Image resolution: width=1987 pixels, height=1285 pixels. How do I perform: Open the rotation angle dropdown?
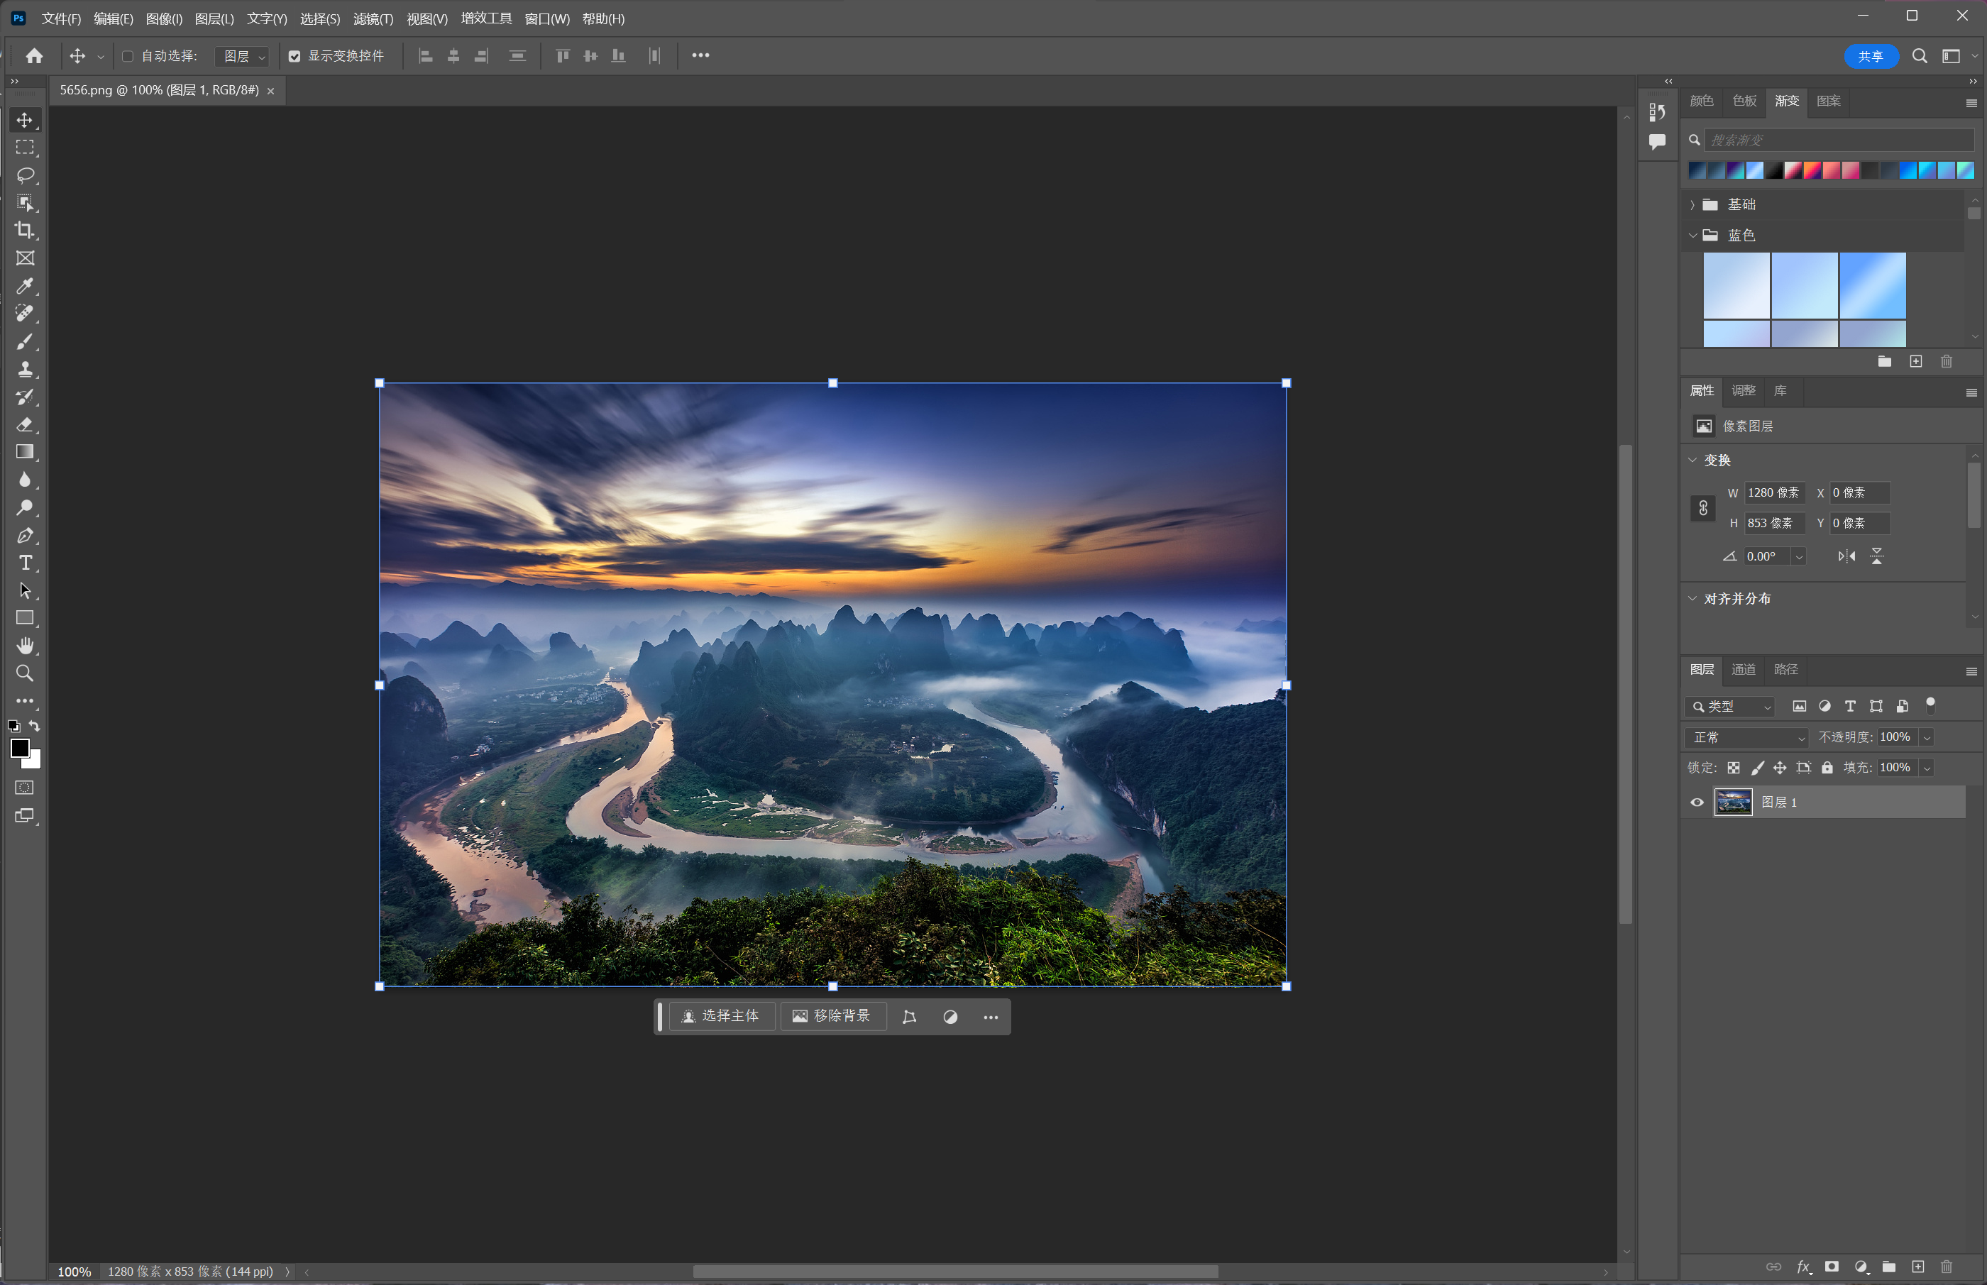(x=1799, y=556)
